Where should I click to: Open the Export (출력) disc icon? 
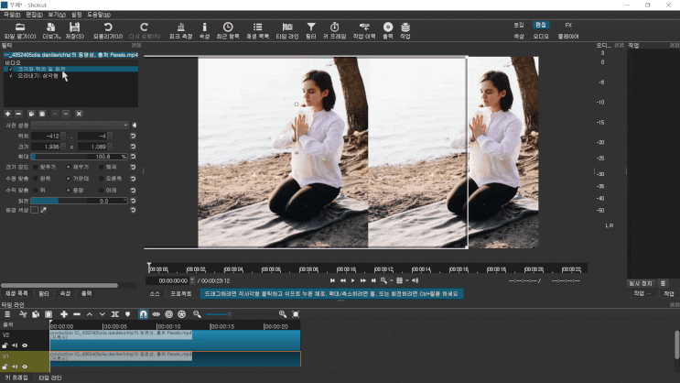pos(388,27)
